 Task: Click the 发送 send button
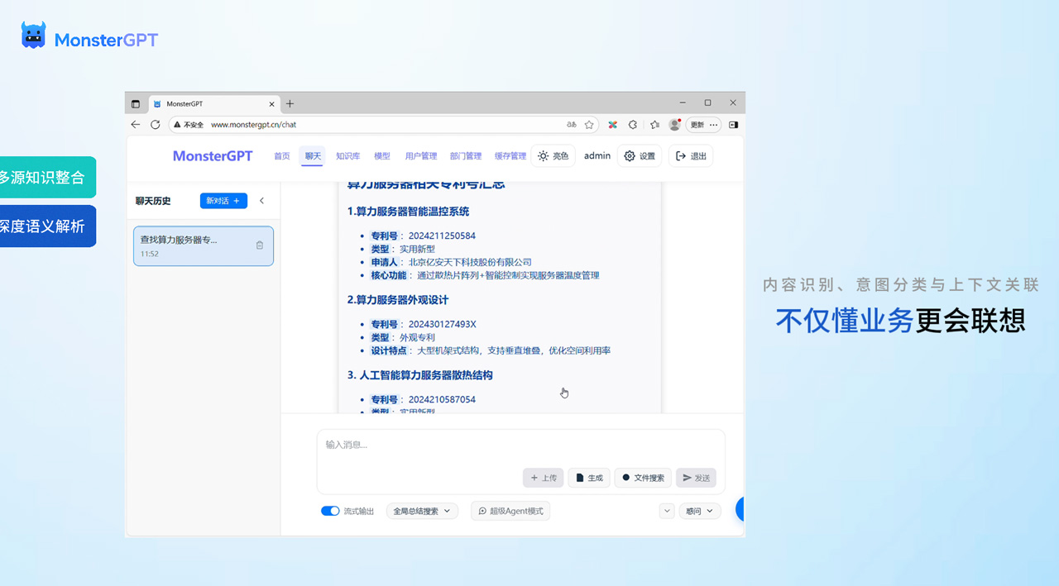click(x=696, y=478)
